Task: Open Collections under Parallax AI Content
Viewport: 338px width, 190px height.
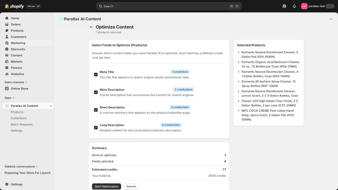Action: point(19,118)
